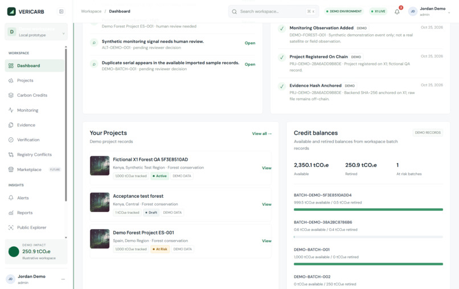Click the 2,350.1 tCO₂e available value
459x289 pixels.
pyautogui.click(x=311, y=165)
